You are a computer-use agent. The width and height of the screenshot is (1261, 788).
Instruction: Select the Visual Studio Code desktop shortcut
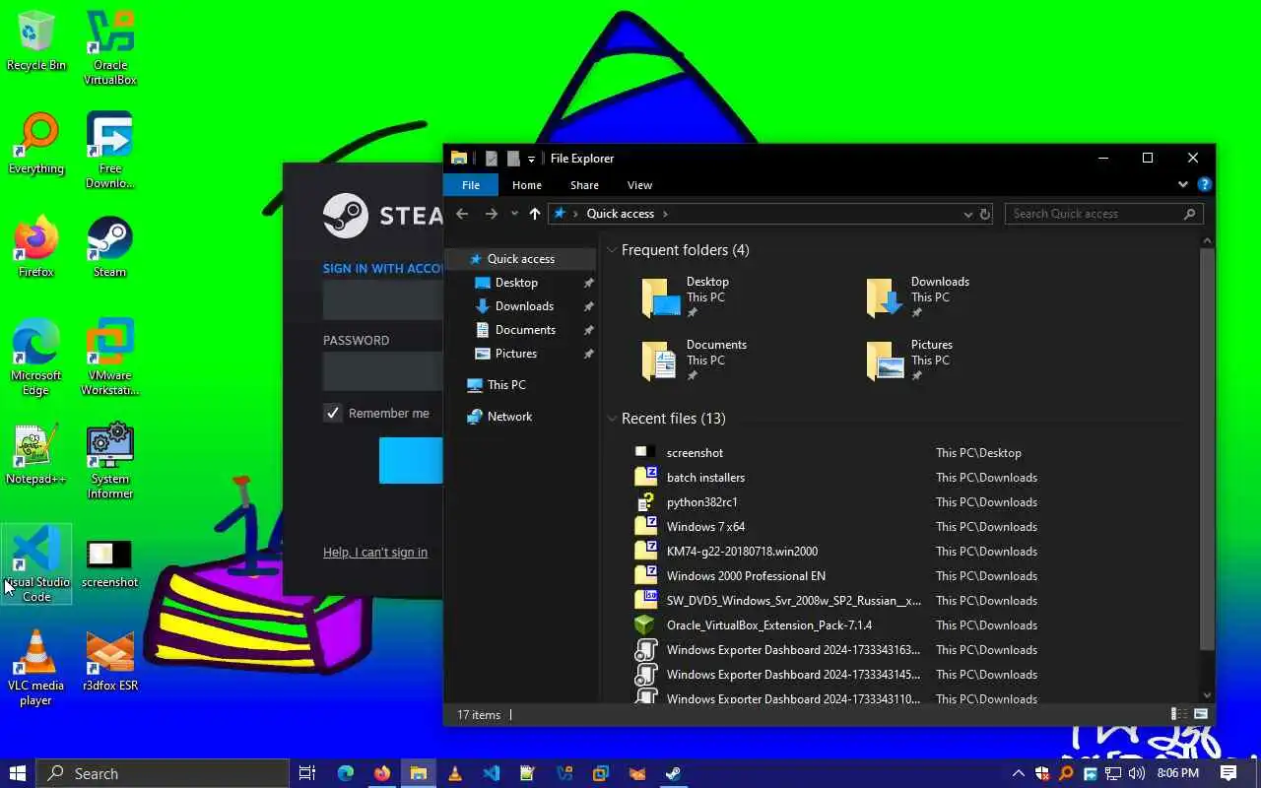coord(36,564)
